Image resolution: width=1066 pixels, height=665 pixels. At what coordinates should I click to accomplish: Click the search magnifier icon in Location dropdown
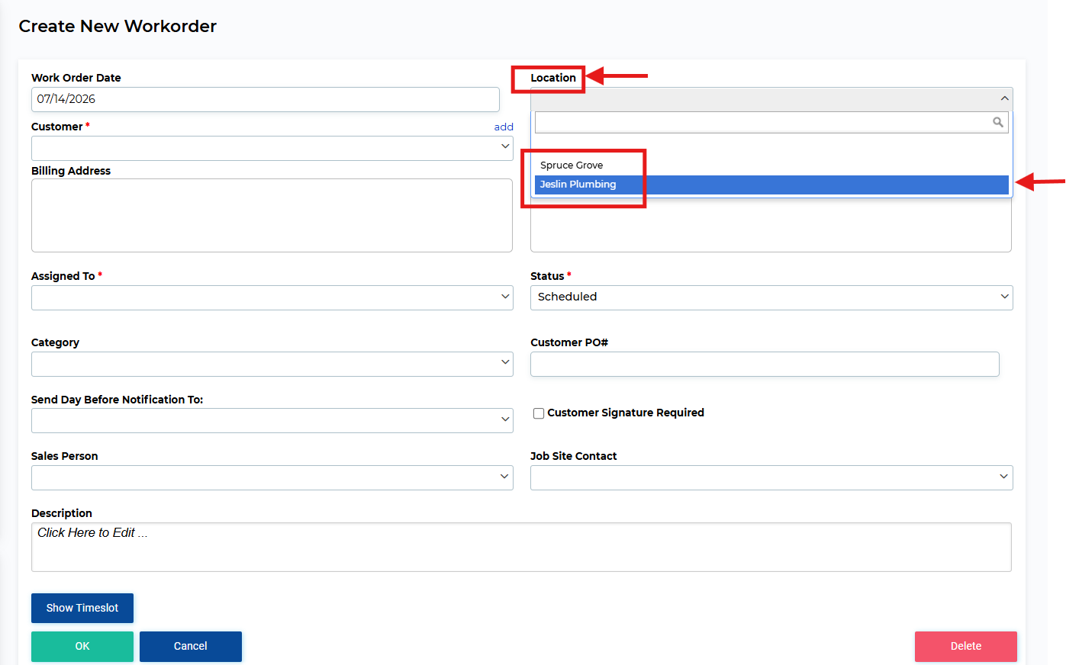tap(997, 122)
